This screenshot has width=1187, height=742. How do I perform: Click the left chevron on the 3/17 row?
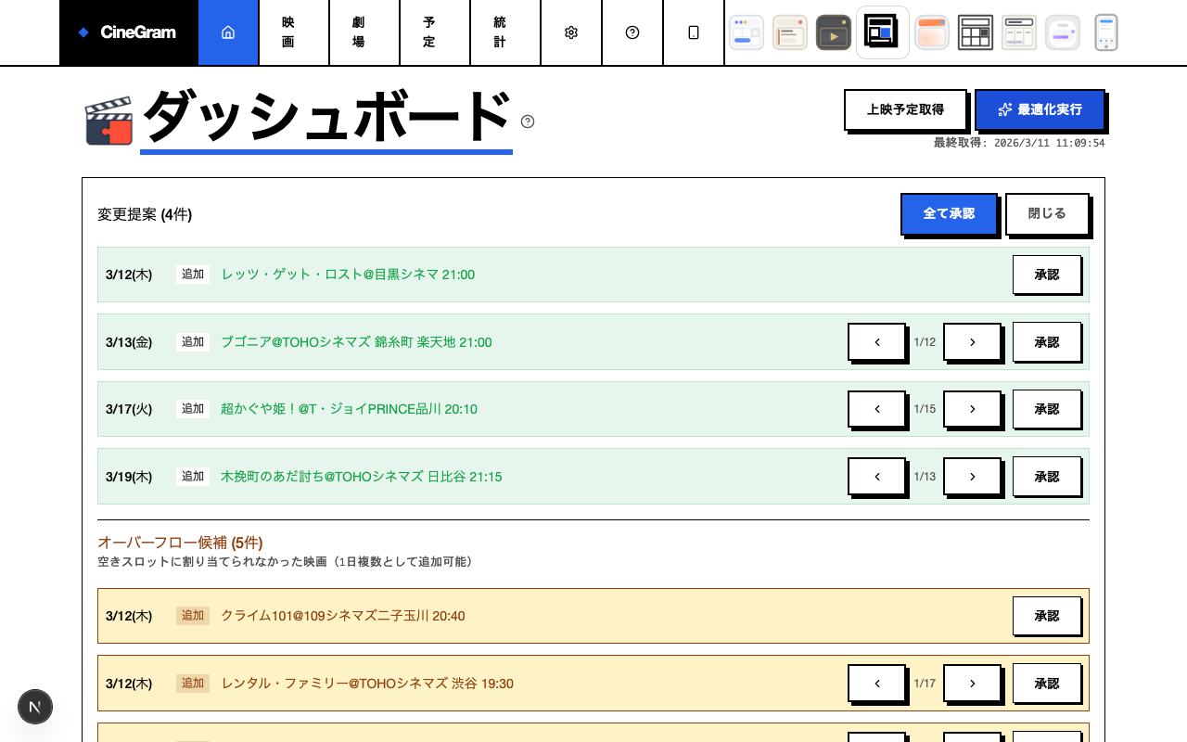[x=875, y=409]
